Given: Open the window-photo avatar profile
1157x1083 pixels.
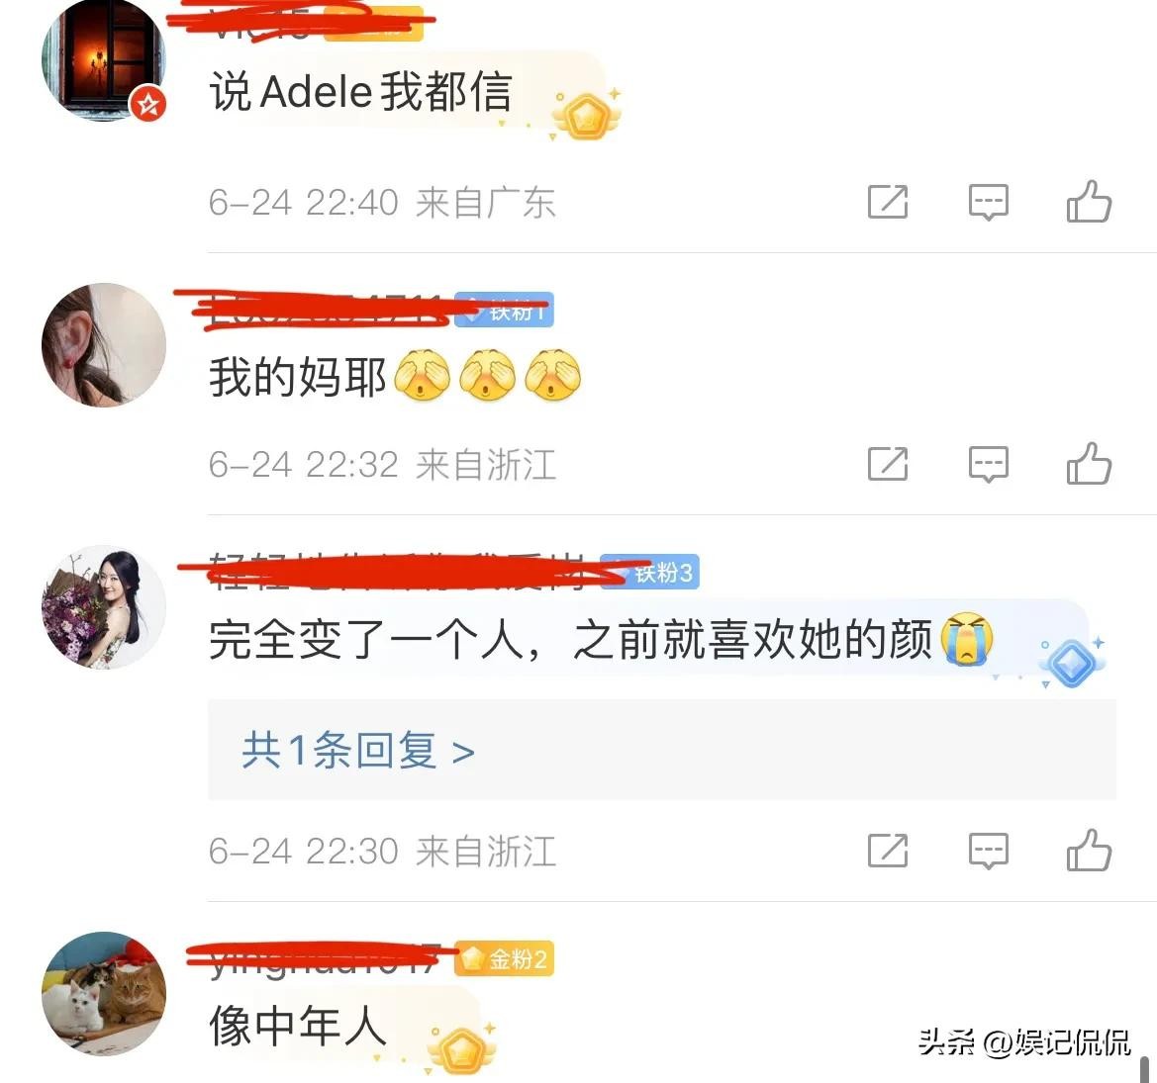Looking at the screenshot, I should pyautogui.click(x=104, y=60).
